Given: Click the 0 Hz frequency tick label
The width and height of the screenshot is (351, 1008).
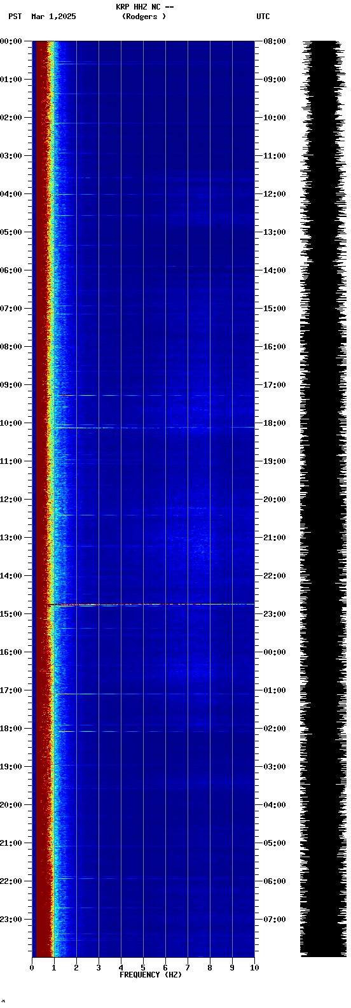Looking at the screenshot, I should pyautogui.click(x=32, y=968).
